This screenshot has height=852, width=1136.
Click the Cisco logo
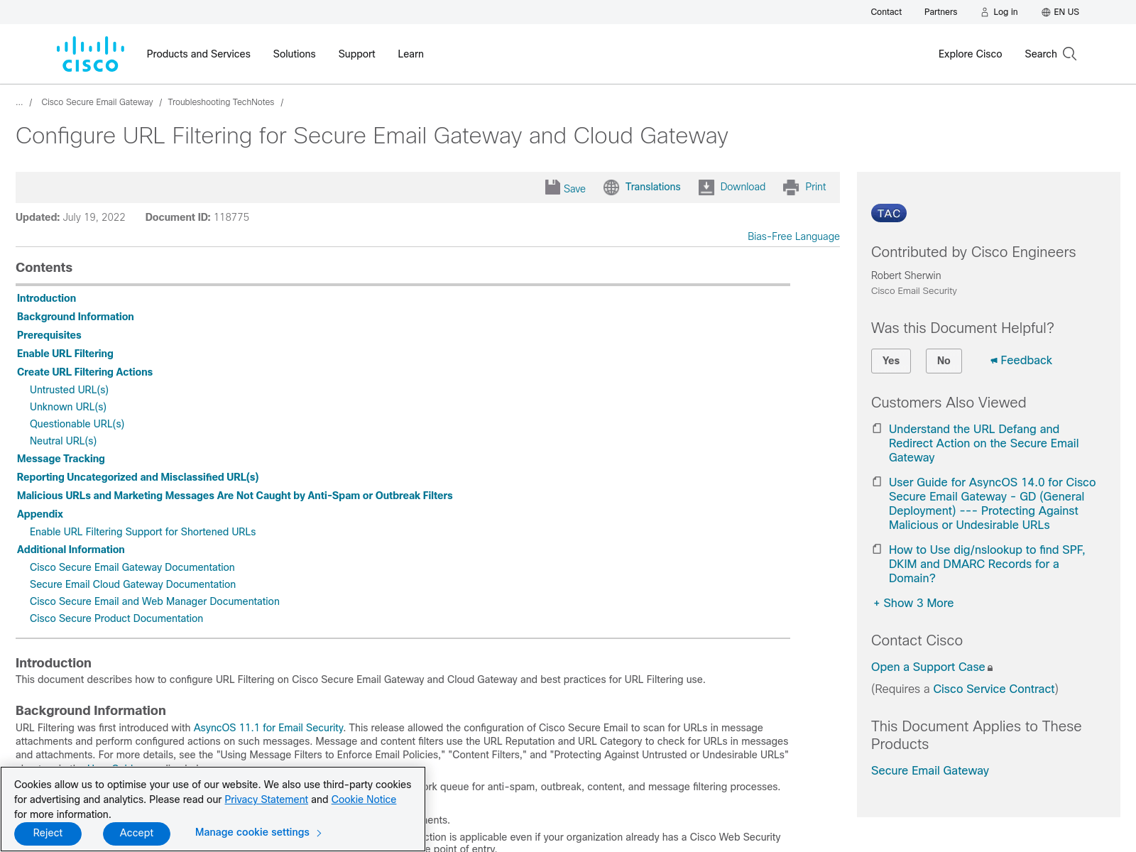coord(90,54)
